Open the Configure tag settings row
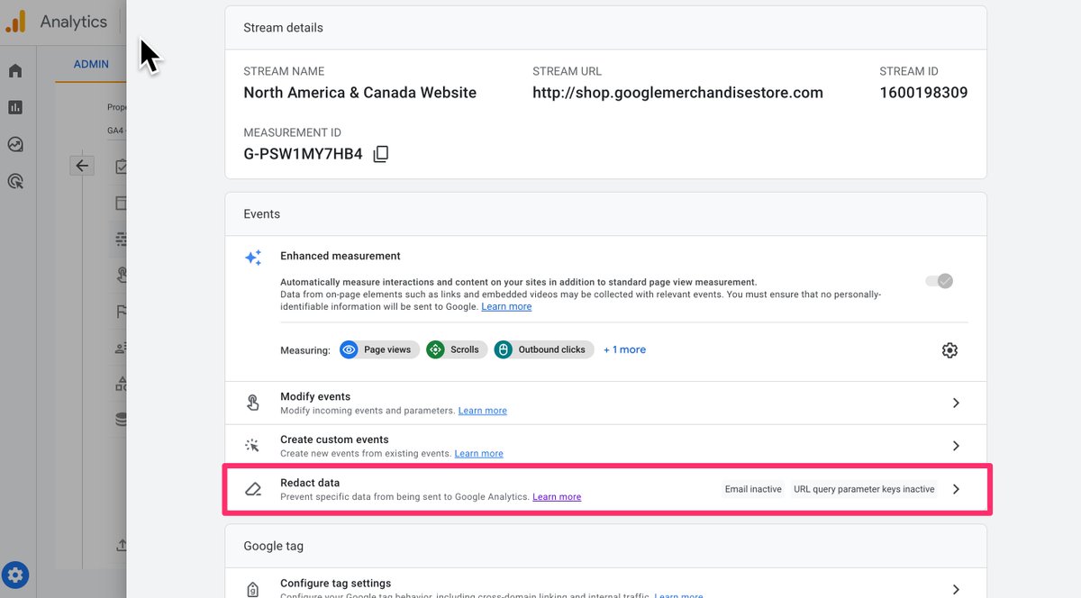 [605, 584]
